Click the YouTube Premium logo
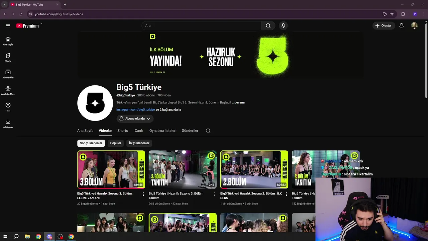This screenshot has height=241, width=428. (x=27, y=26)
